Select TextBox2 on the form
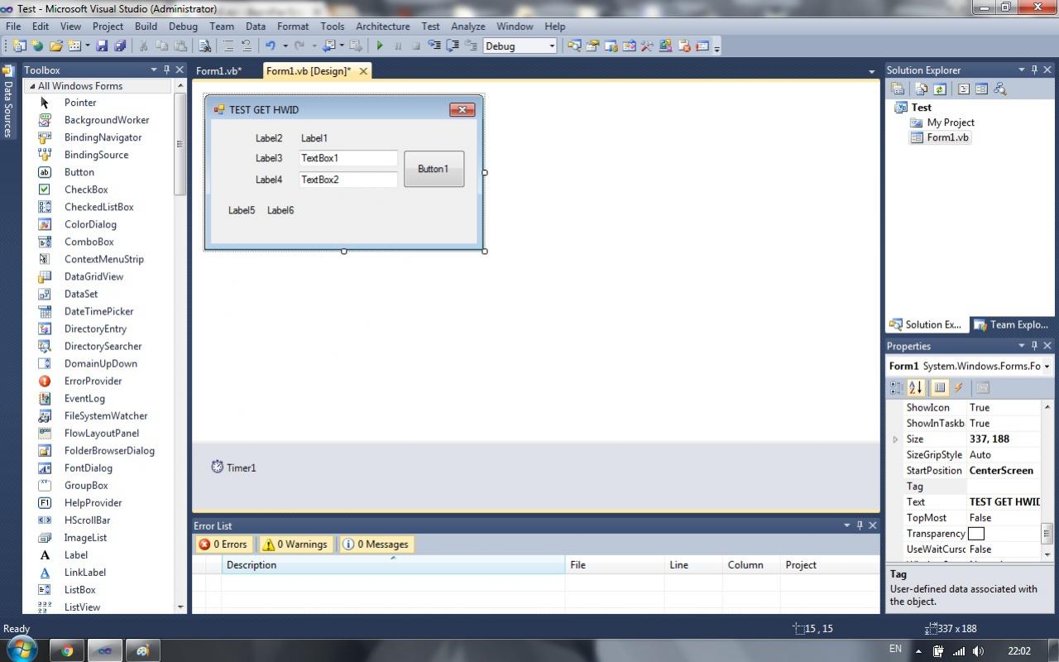Viewport: 1059px width, 662px height. click(x=348, y=180)
